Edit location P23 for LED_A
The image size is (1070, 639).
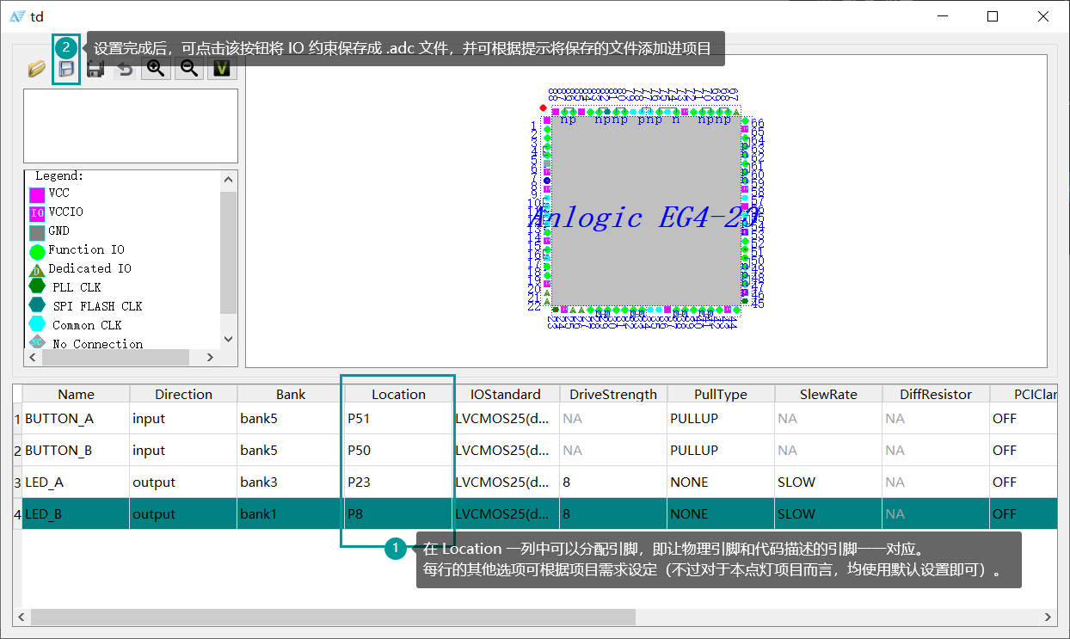click(398, 482)
